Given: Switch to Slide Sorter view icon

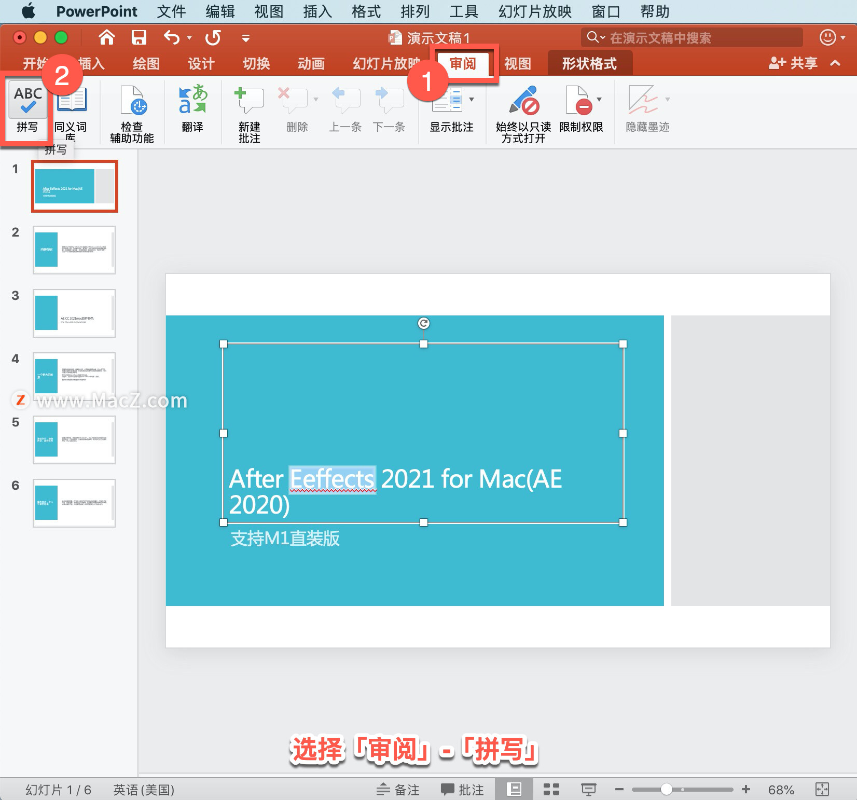Looking at the screenshot, I should 551,789.
